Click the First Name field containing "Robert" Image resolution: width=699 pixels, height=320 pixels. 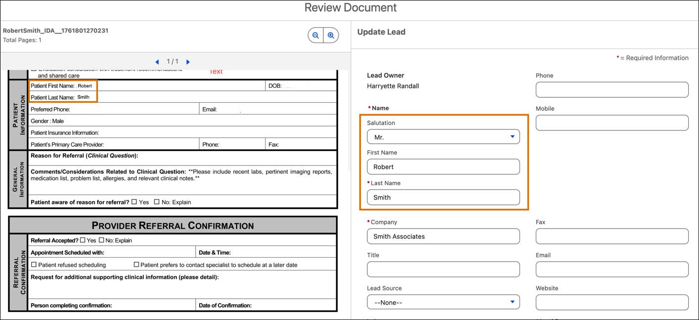pyautogui.click(x=443, y=166)
